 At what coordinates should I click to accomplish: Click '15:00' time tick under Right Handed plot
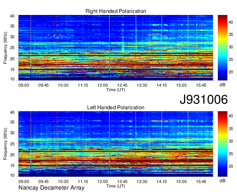(x=181, y=85)
